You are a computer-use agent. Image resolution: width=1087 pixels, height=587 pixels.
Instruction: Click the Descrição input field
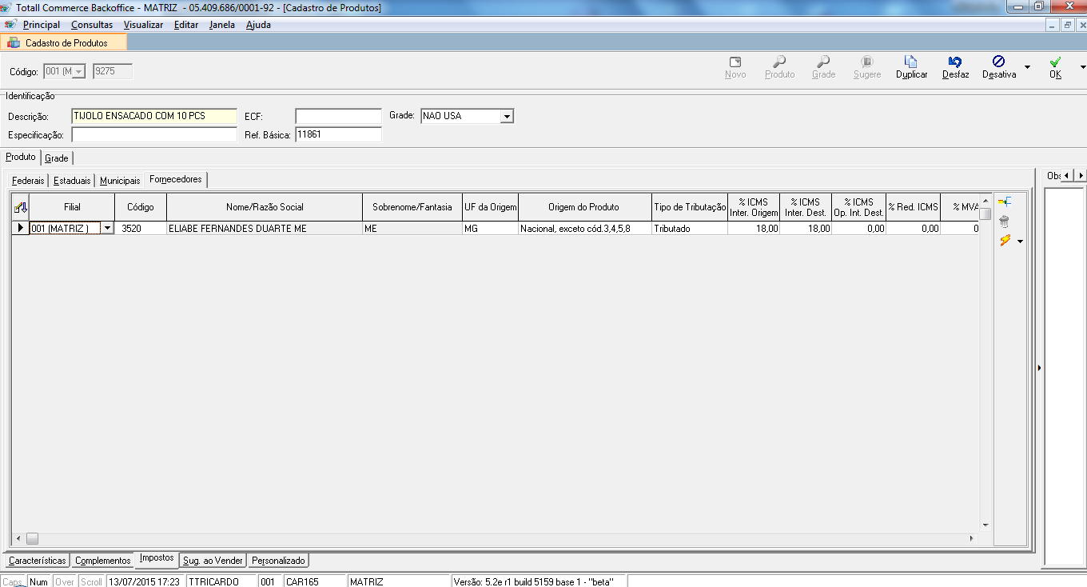click(154, 116)
